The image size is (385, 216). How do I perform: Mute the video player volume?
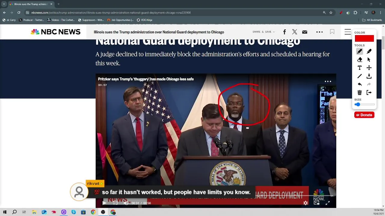pos(126,203)
